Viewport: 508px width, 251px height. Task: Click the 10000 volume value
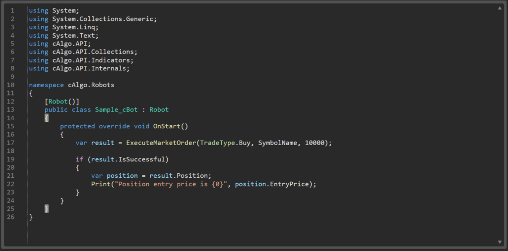coord(315,143)
